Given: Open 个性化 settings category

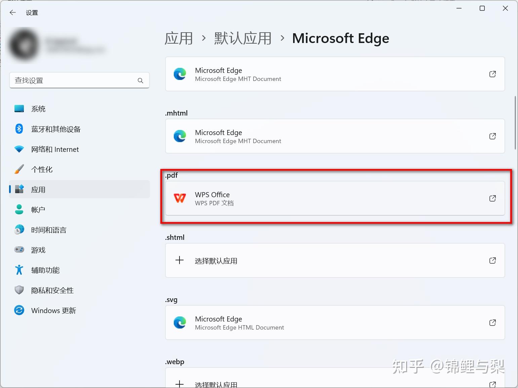Looking at the screenshot, I should [x=79, y=169].
